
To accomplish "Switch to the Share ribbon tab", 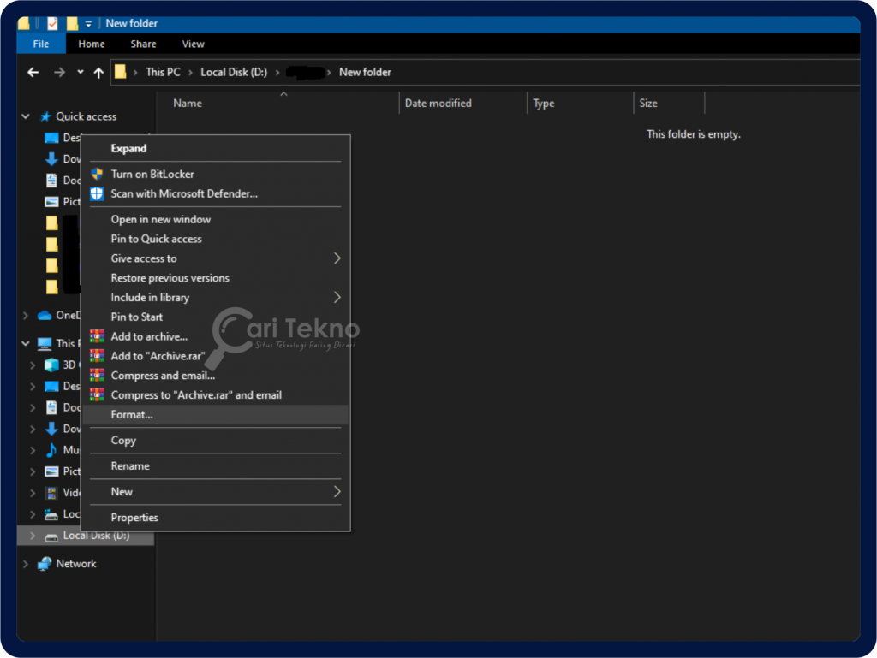I will click(143, 44).
